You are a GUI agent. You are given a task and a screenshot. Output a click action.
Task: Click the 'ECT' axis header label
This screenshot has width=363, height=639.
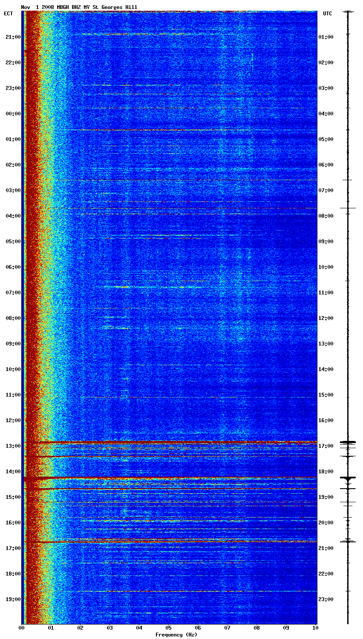(x=9, y=14)
